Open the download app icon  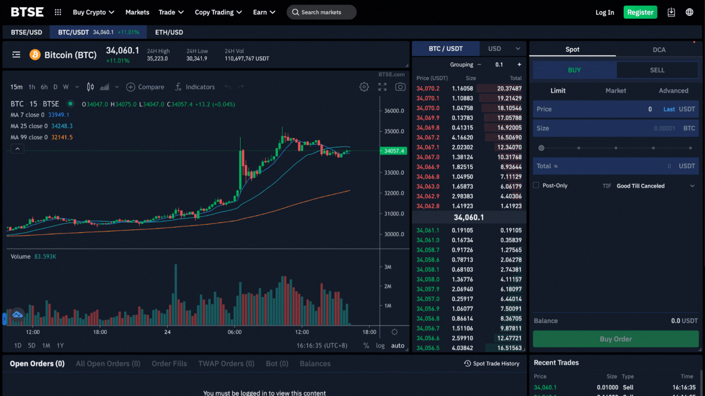[671, 12]
